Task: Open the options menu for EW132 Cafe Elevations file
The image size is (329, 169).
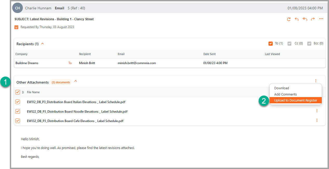Action: (x=317, y=120)
